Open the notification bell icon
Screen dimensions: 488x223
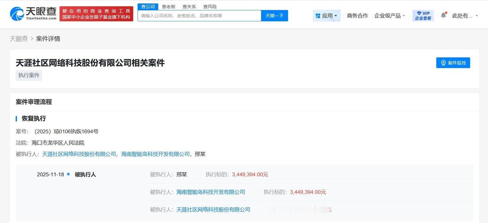(x=443, y=15)
